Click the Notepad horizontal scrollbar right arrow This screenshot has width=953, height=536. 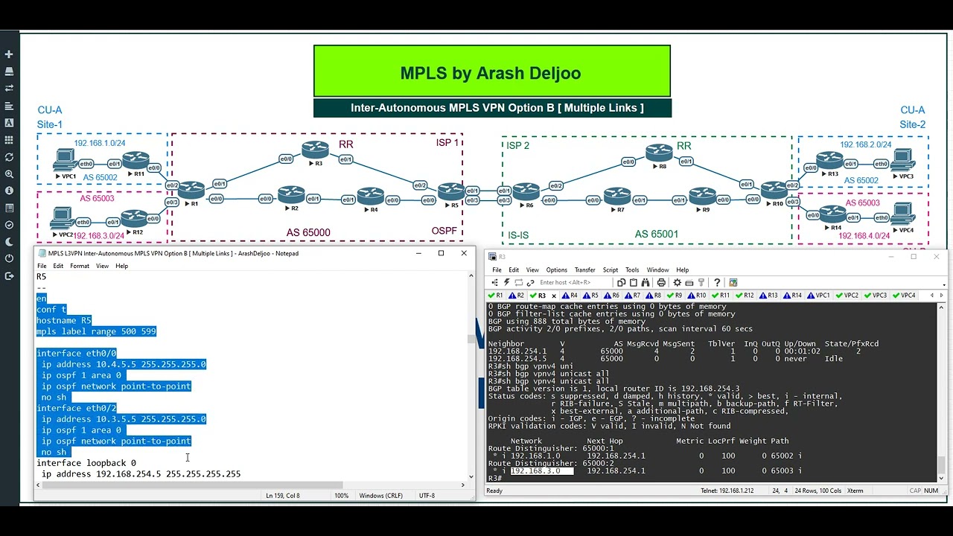(x=462, y=485)
